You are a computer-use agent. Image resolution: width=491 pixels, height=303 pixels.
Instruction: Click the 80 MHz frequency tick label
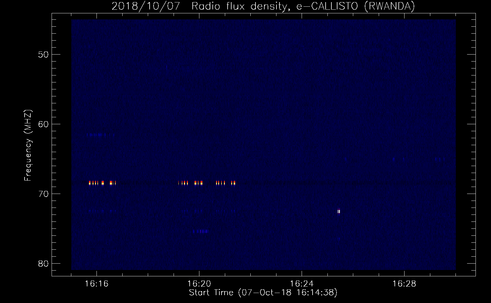[43, 264]
